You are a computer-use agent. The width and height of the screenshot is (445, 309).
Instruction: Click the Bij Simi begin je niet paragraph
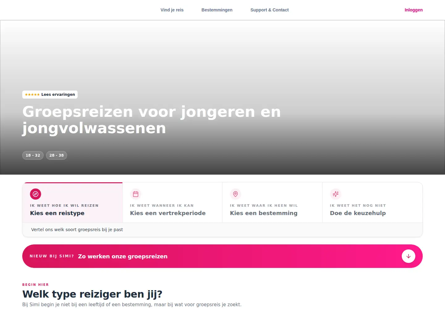pyautogui.click(x=132, y=304)
